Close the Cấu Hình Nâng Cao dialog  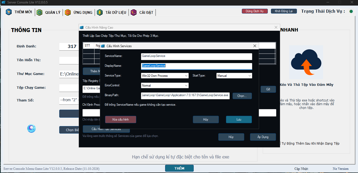[x=276, y=27]
